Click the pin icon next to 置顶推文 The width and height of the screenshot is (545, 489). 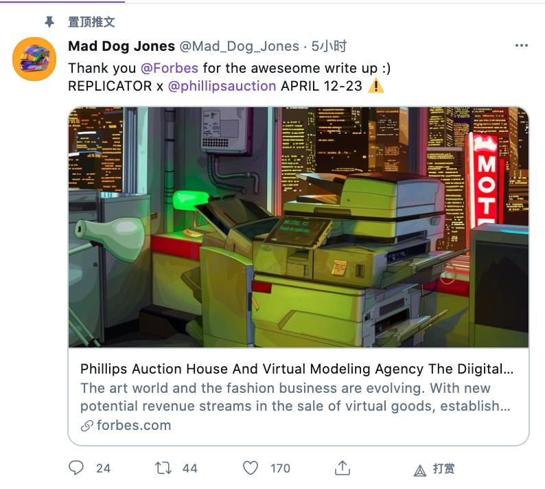[x=49, y=22]
